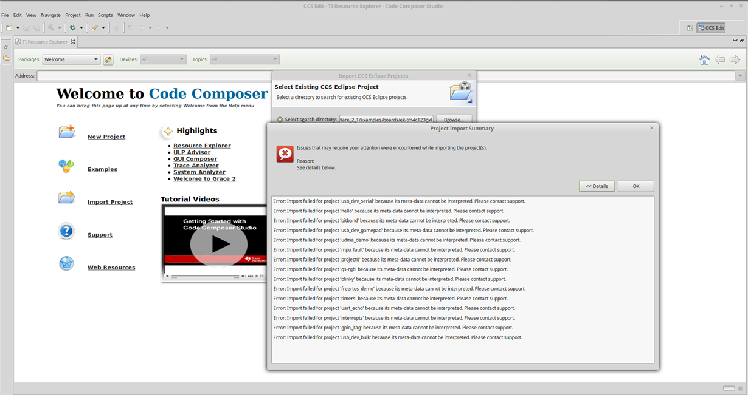
Task: Open the Web Resources link
Action: (x=111, y=268)
